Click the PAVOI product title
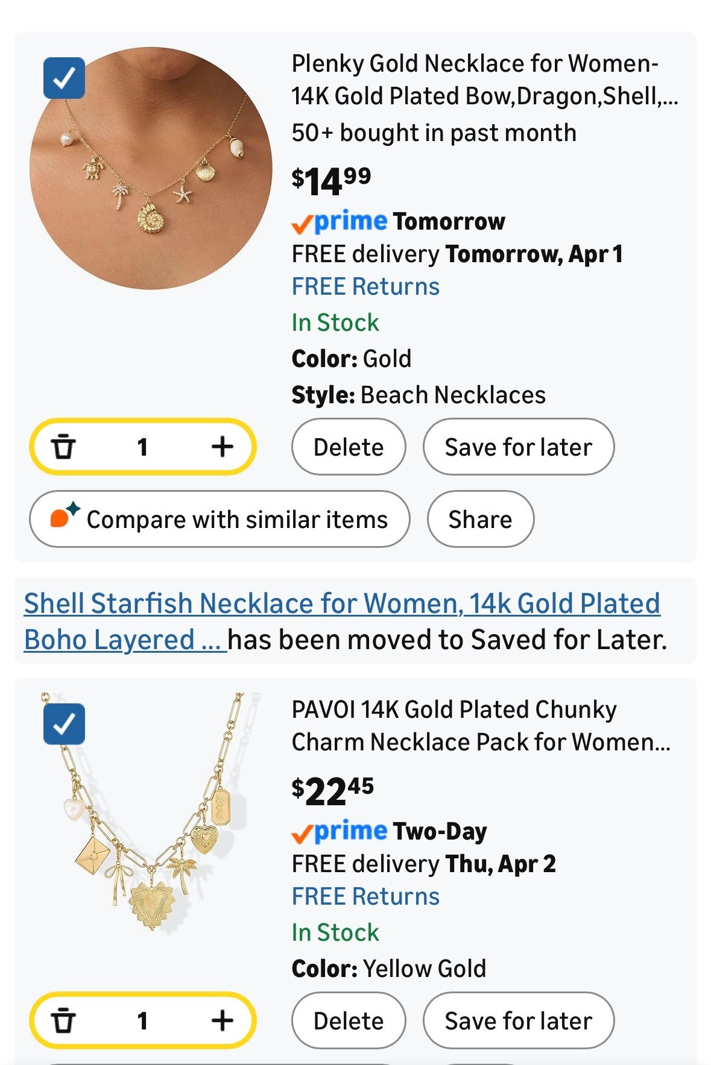 click(482, 725)
